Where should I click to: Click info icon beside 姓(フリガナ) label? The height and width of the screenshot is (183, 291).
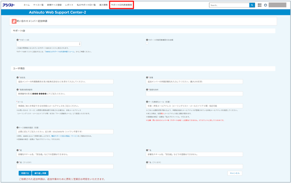pyautogui.click(x=17, y=162)
